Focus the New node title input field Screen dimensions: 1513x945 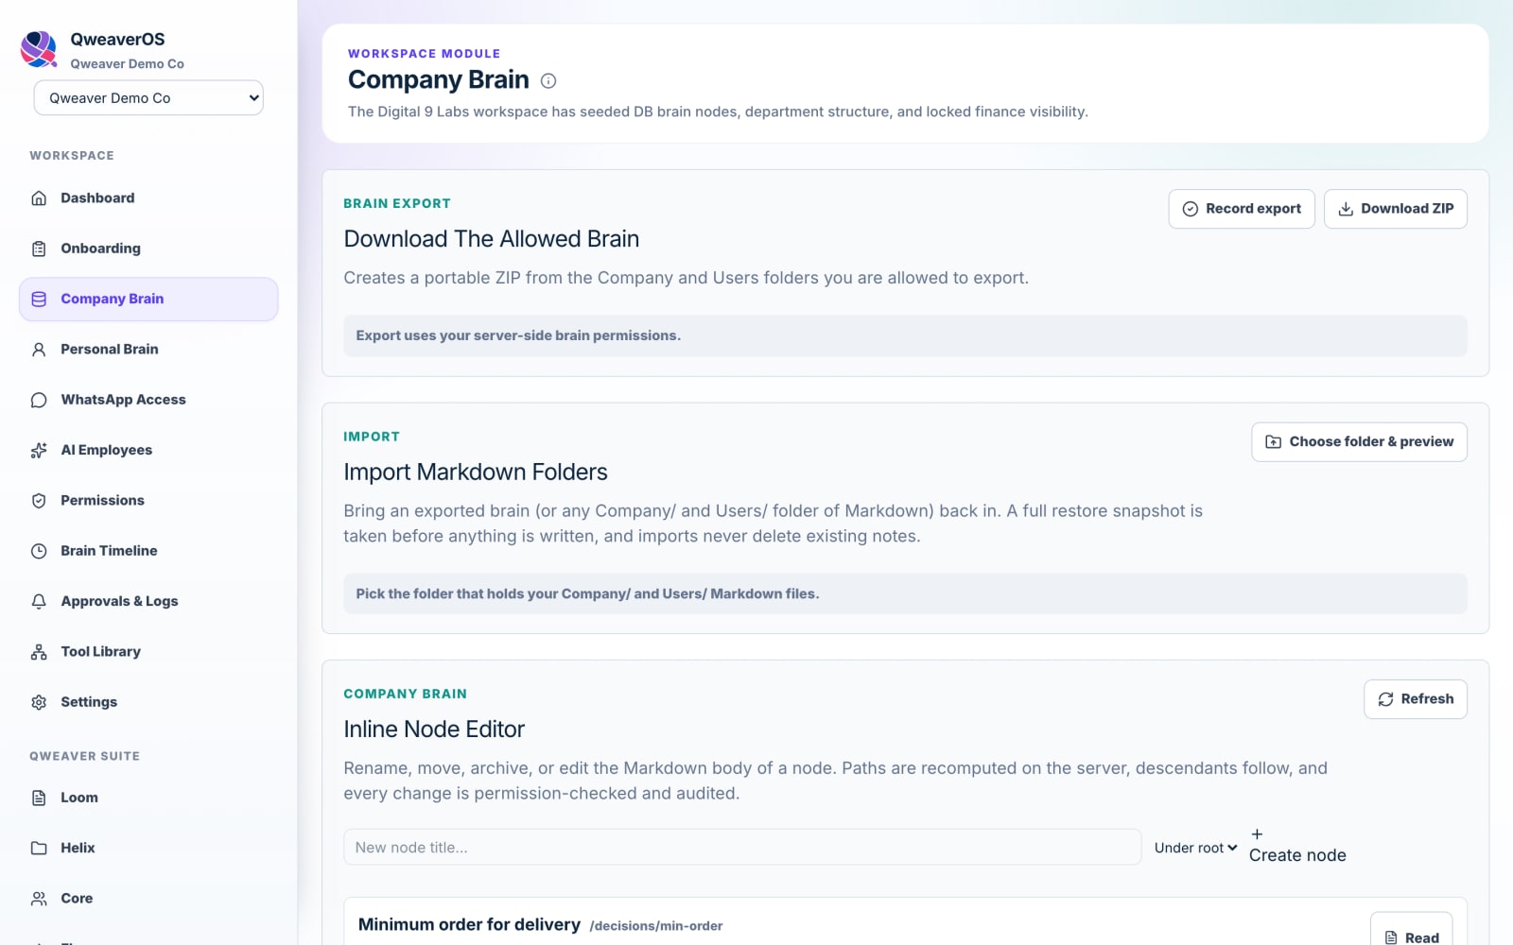point(742,848)
